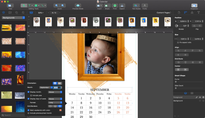The image size is (205, 118).
Task: Switch to the Appearance inspector tab
Action: [x=192, y=12]
